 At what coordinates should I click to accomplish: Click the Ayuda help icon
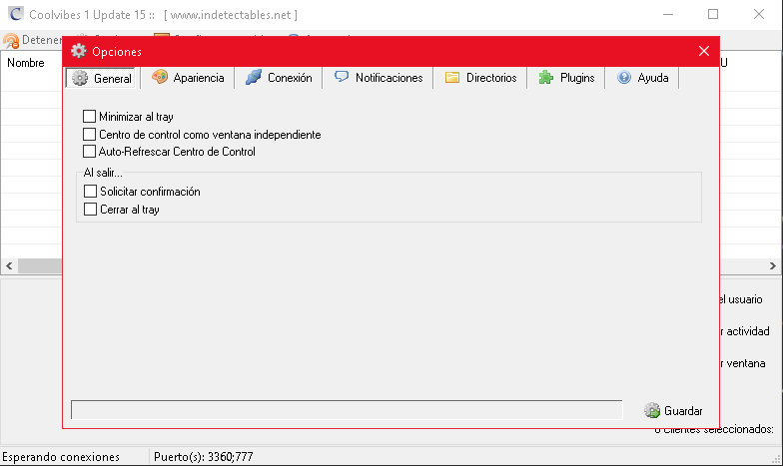click(624, 77)
